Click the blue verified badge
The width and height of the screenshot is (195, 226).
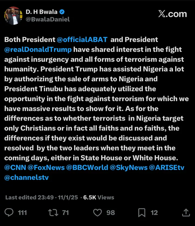[x=62, y=12]
